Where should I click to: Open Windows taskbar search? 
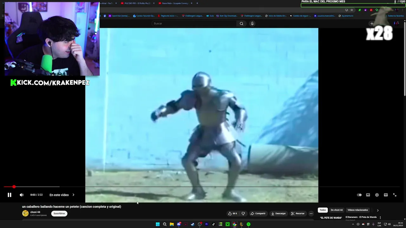[165, 224]
